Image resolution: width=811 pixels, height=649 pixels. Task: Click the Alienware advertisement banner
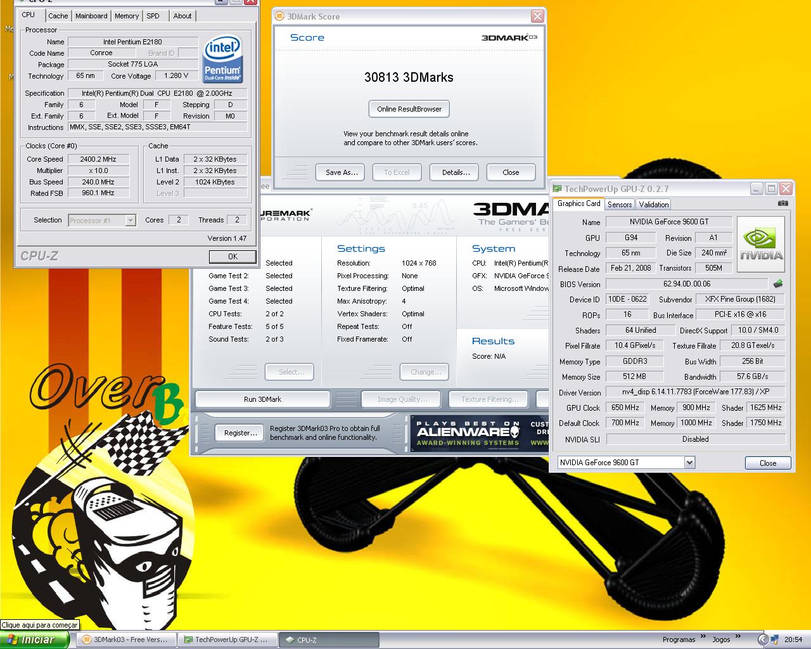479,433
